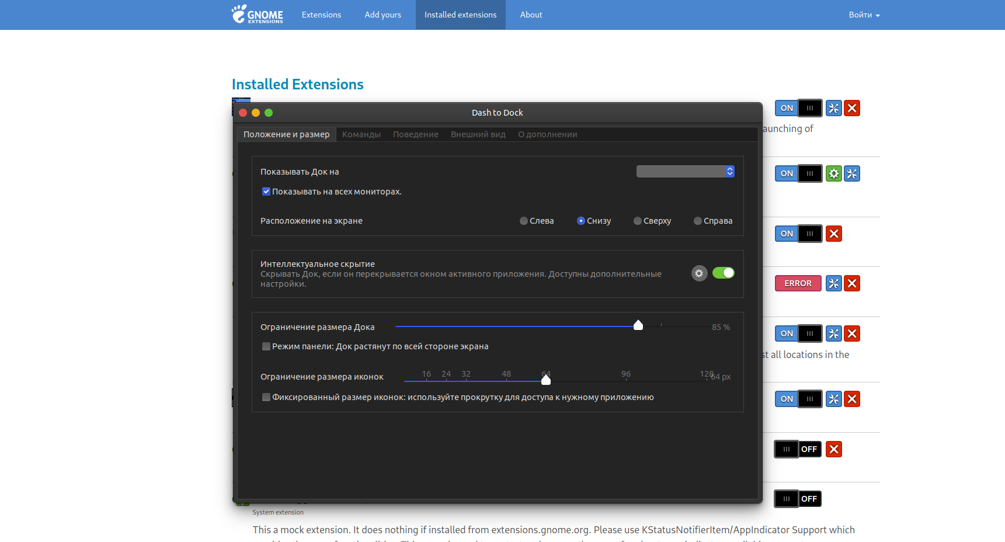The width and height of the screenshot is (1005, 542).
Task: Click the dock size limit slider handle
Action: point(638,325)
